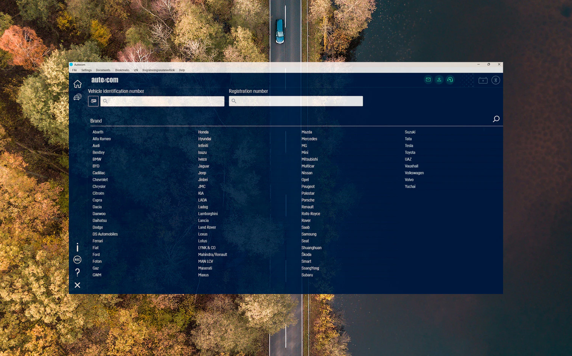This screenshot has width=572, height=356.
Task: Pick the Honda brand
Action: click(x=203, y=132)
